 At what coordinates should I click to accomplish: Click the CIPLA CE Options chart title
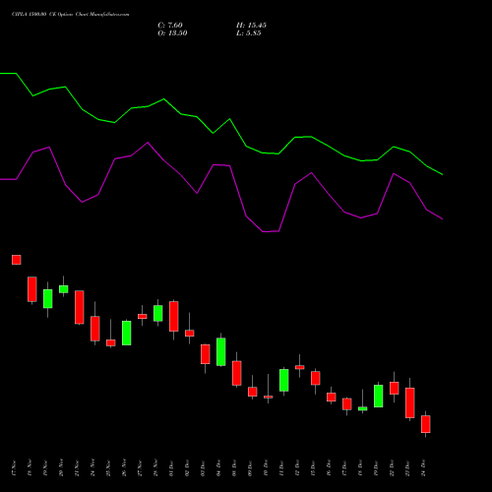(x=71, y=15)
